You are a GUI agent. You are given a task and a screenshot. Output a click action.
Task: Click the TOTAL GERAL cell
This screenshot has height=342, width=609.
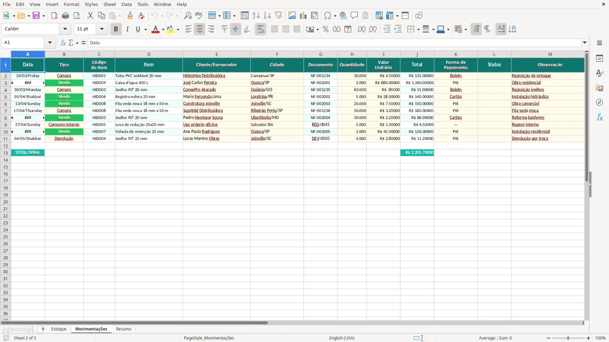(x=28, y=153)
